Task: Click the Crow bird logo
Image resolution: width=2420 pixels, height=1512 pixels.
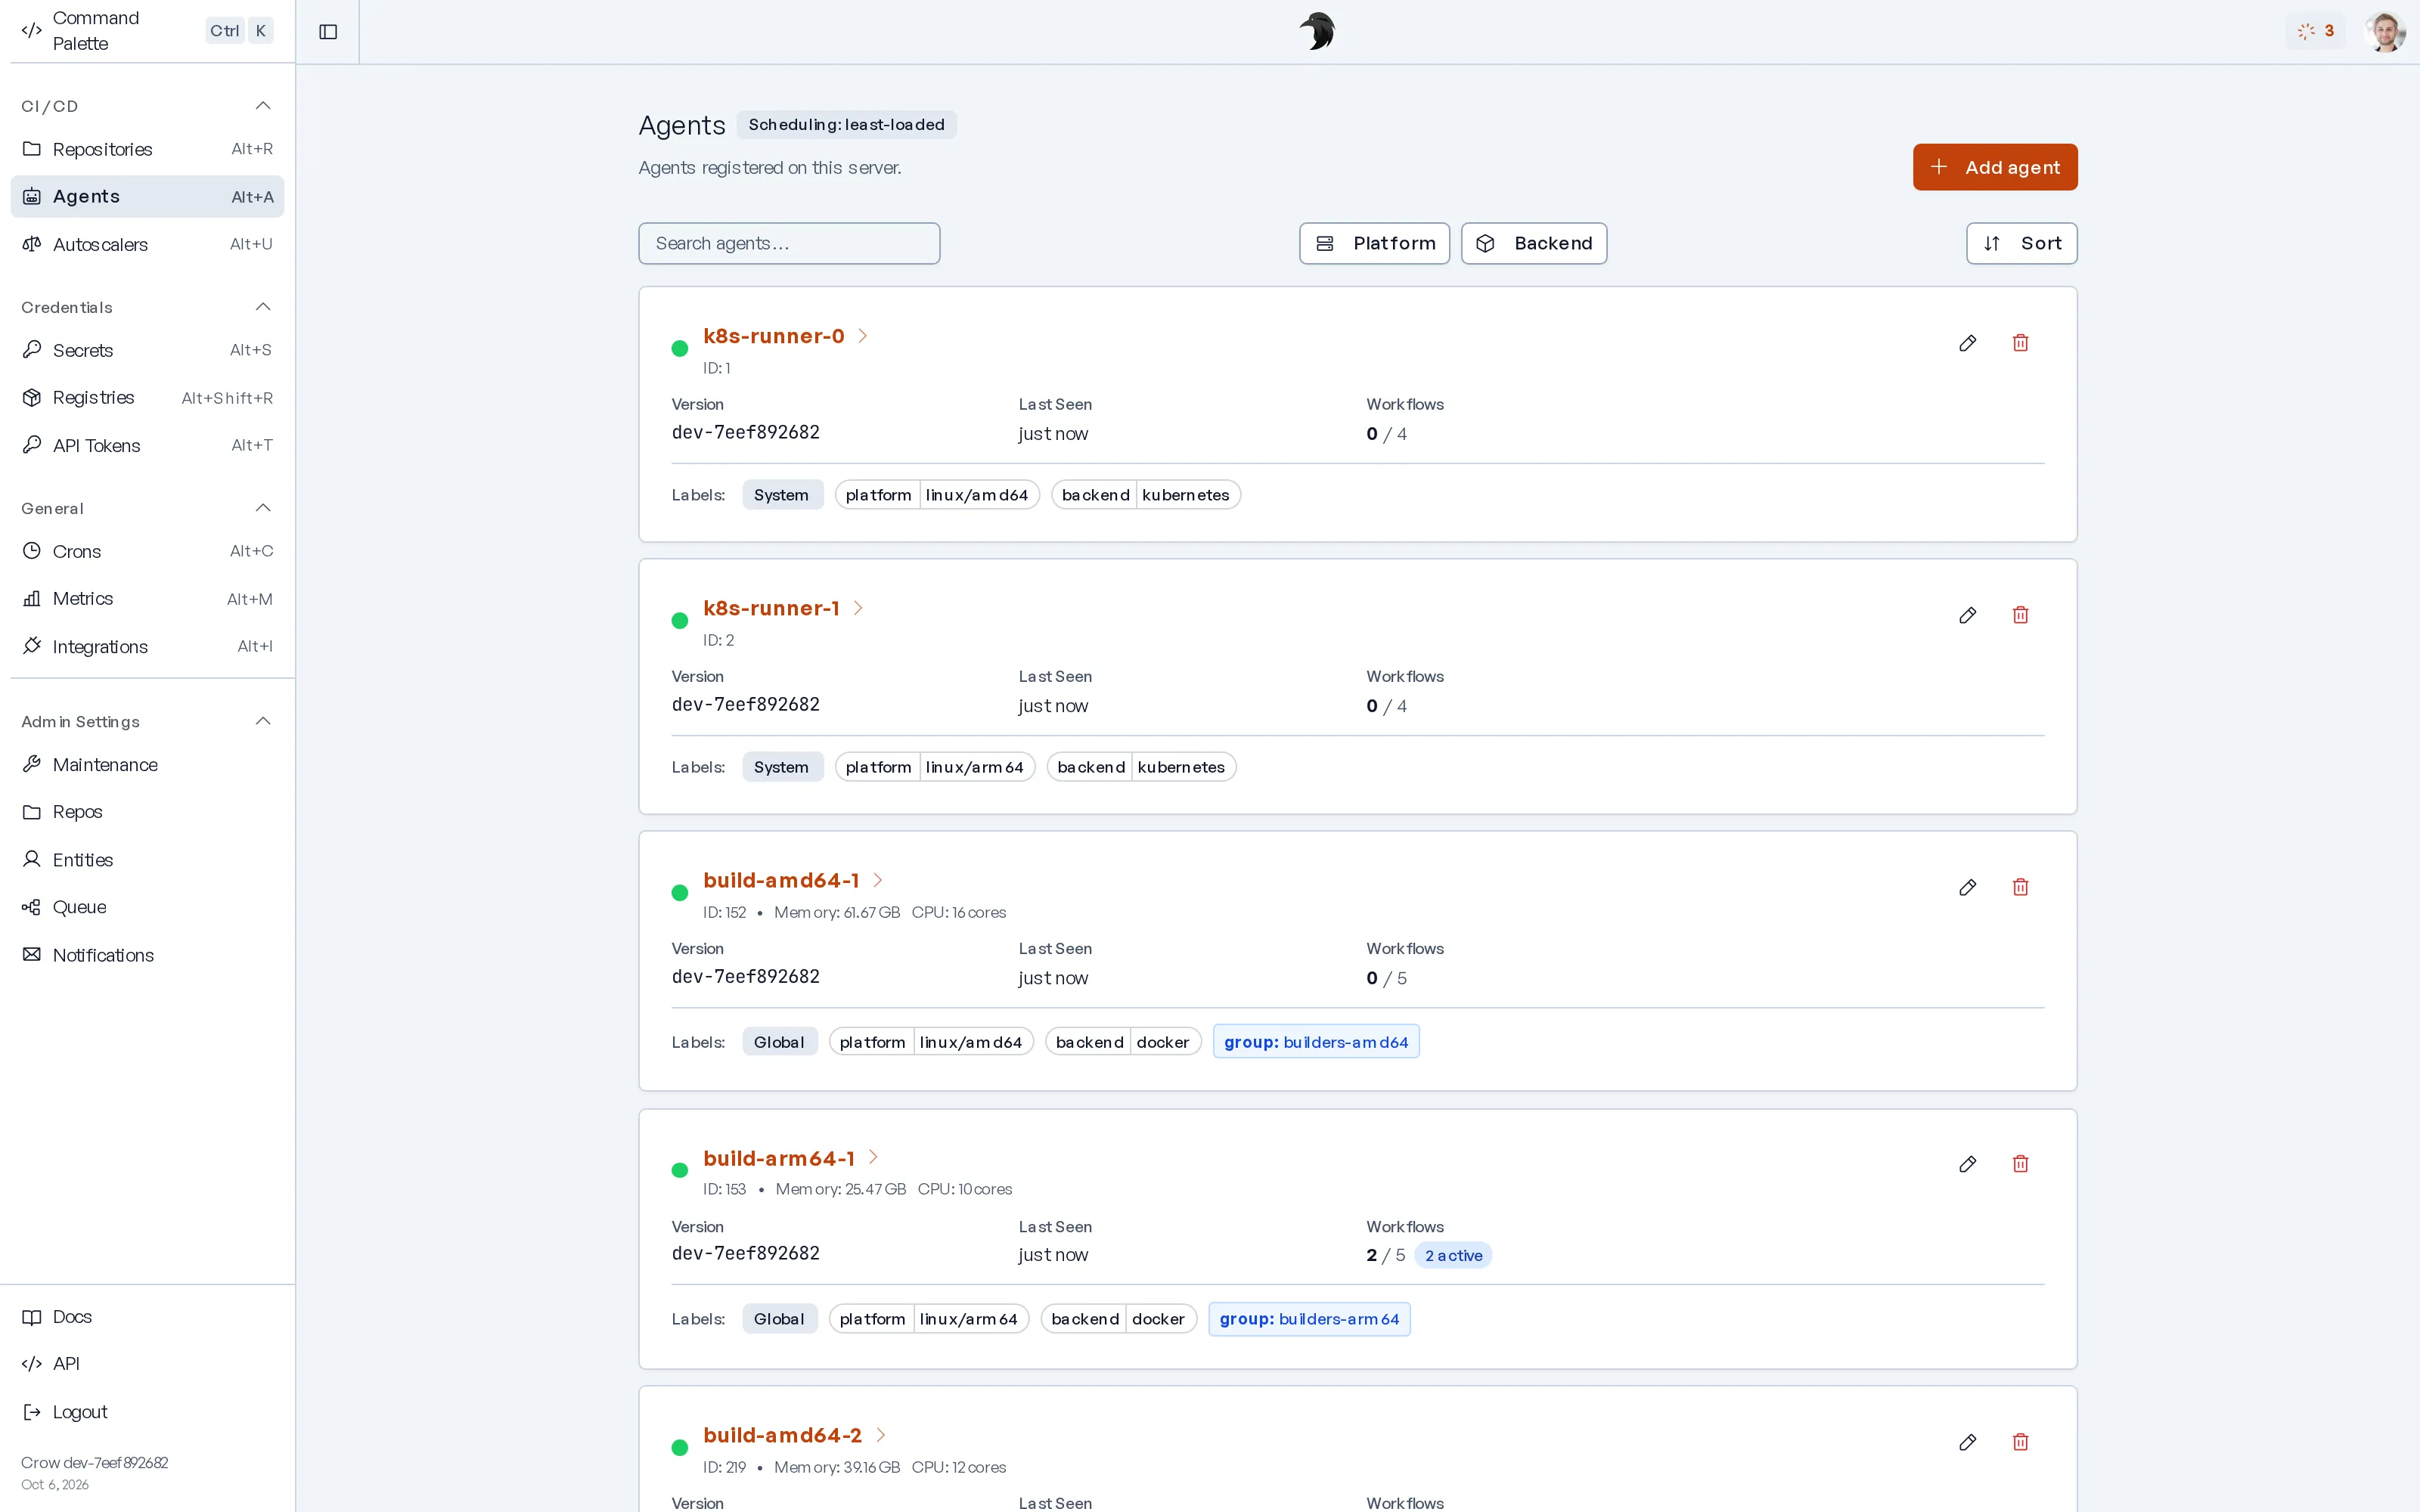Action: coord(1317,31)
